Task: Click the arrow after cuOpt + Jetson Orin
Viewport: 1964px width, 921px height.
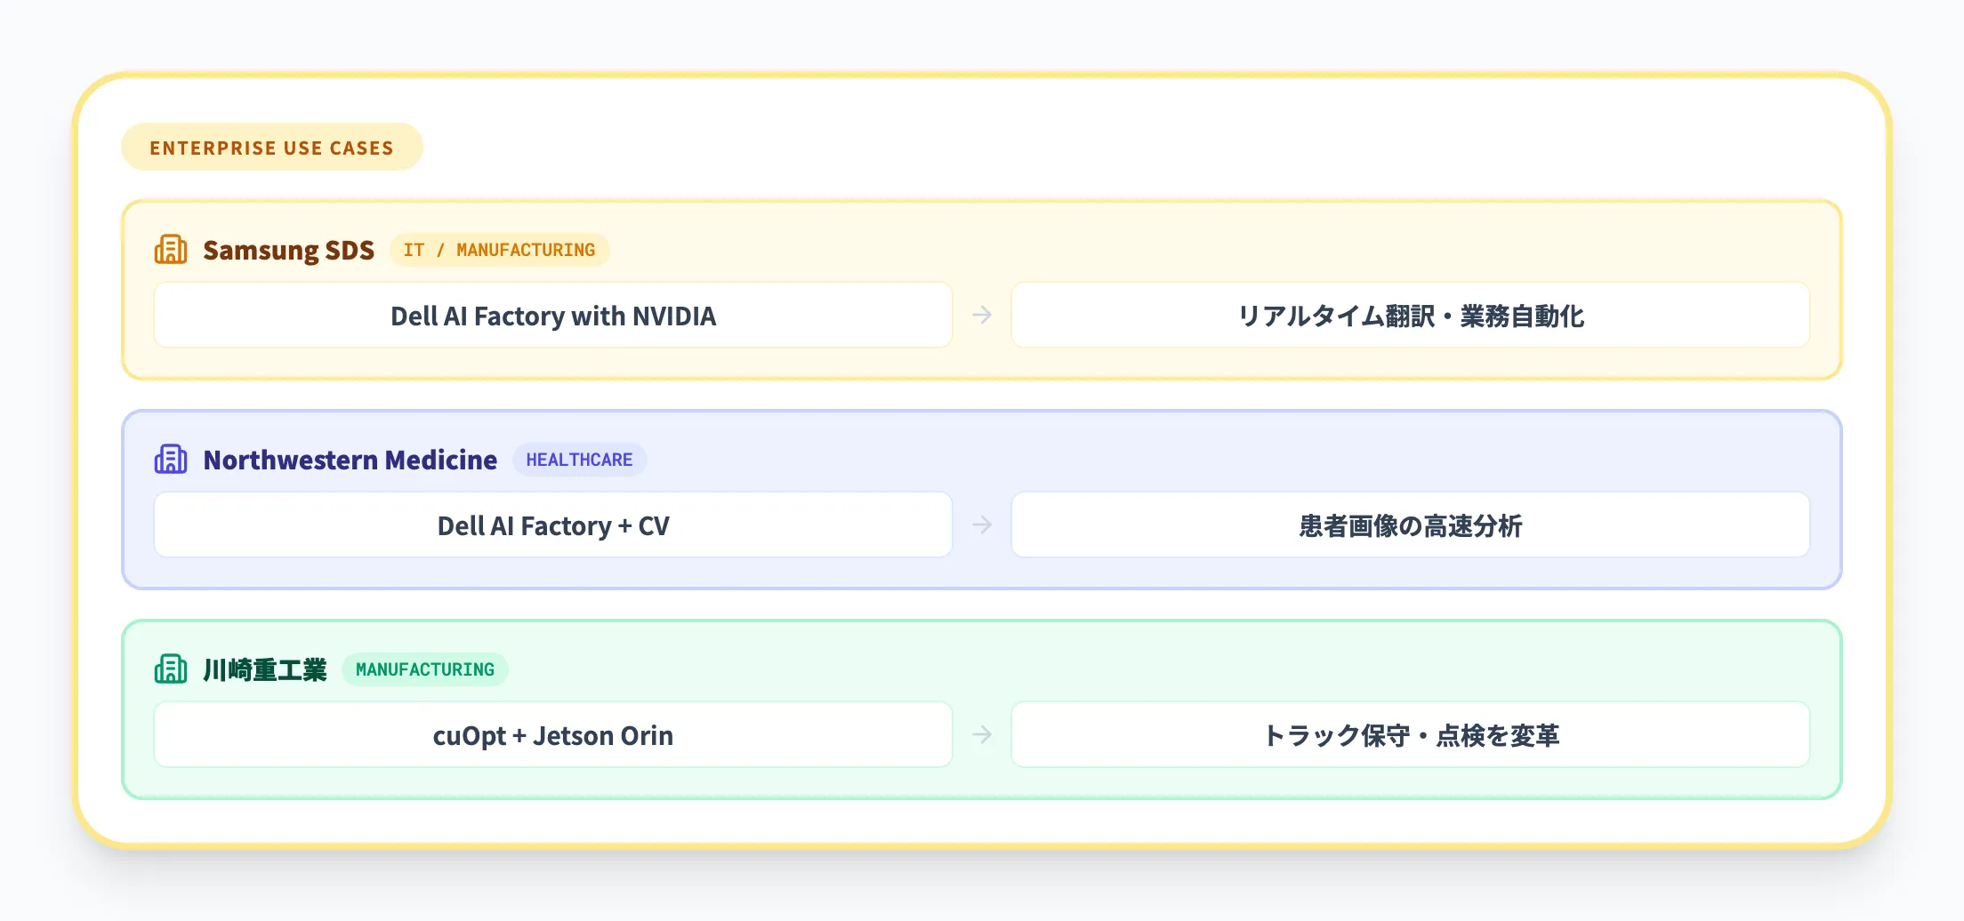Action: pos(982,735)
